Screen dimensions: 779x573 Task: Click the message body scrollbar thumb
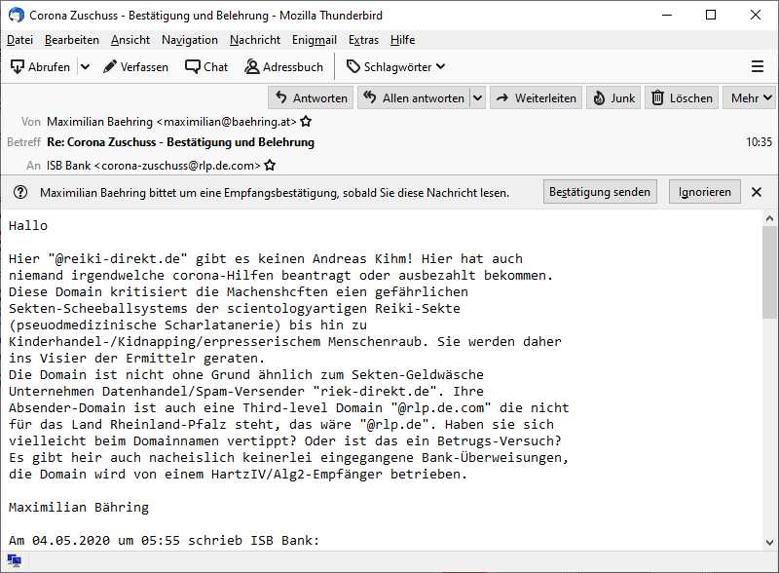769,272
